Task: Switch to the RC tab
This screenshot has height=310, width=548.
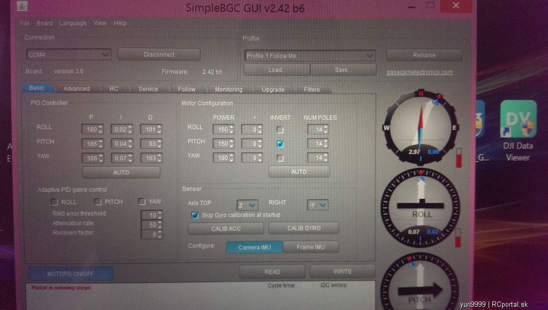Action: click(x=114, y=89)
